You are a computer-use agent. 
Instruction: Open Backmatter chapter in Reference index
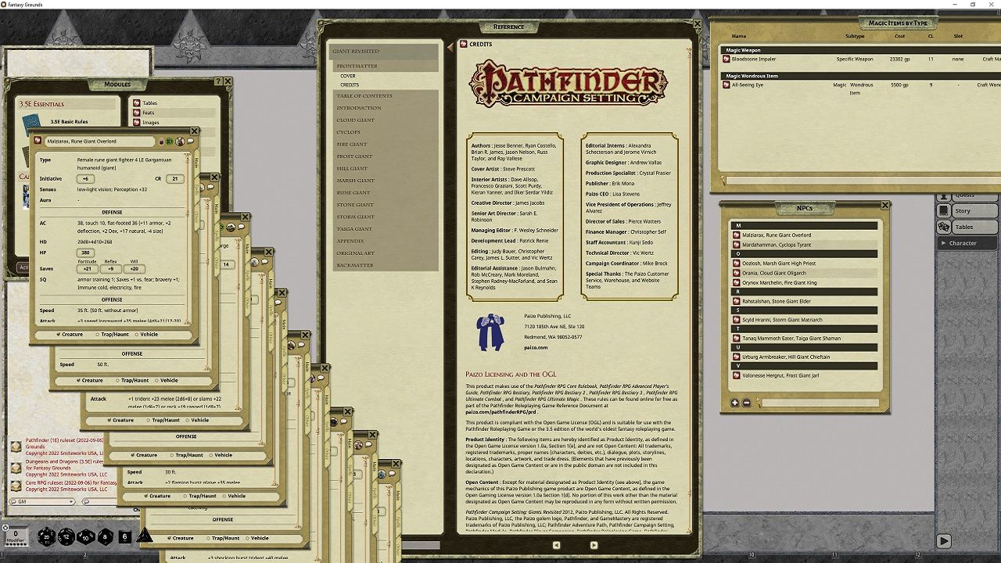tap(355, 265)
